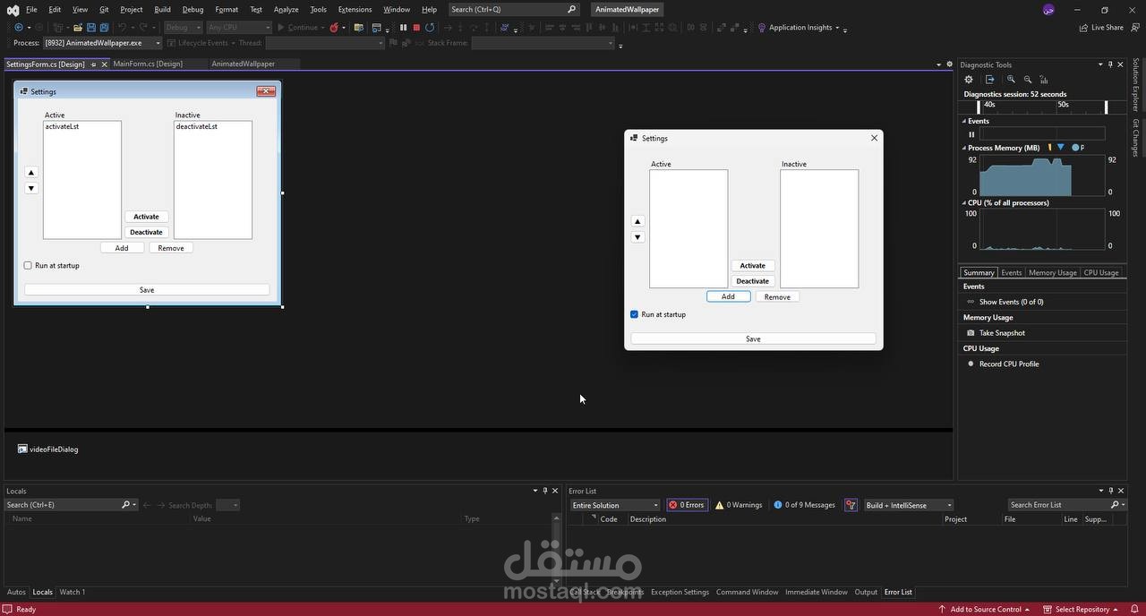Image resolution: width=1146 pixels, height=616 pixels.
Task: Click the Take Snapshot camera icon
Action: [x=971, y=333]
